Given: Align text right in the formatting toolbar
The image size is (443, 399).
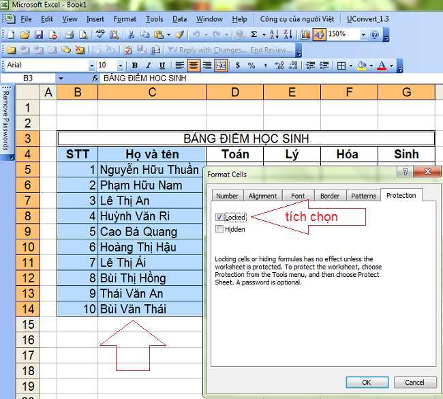Looking at the screenshot, I should 207,65.
